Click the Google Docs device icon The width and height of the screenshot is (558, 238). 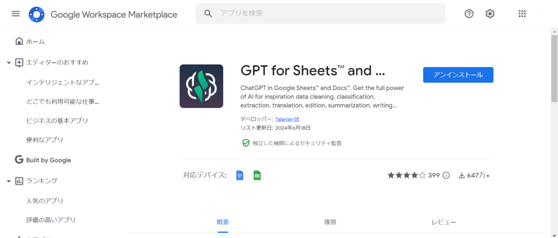click(240, 175)
